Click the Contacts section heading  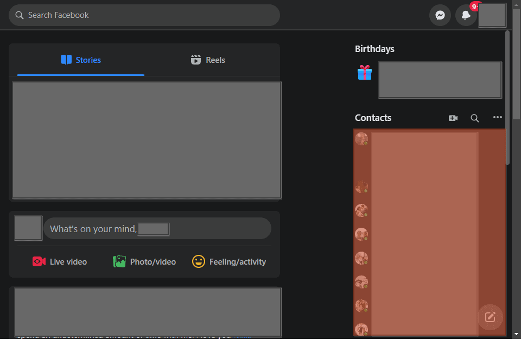point(373,118)
